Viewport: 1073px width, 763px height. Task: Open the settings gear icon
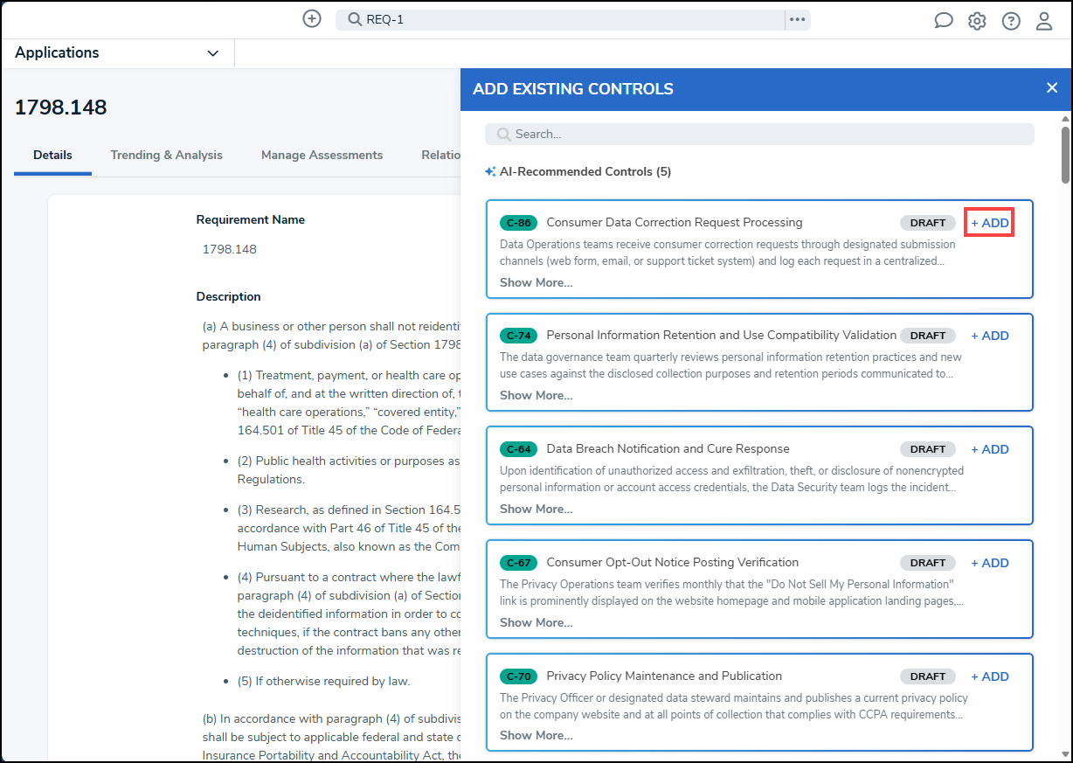pos(977,21)
